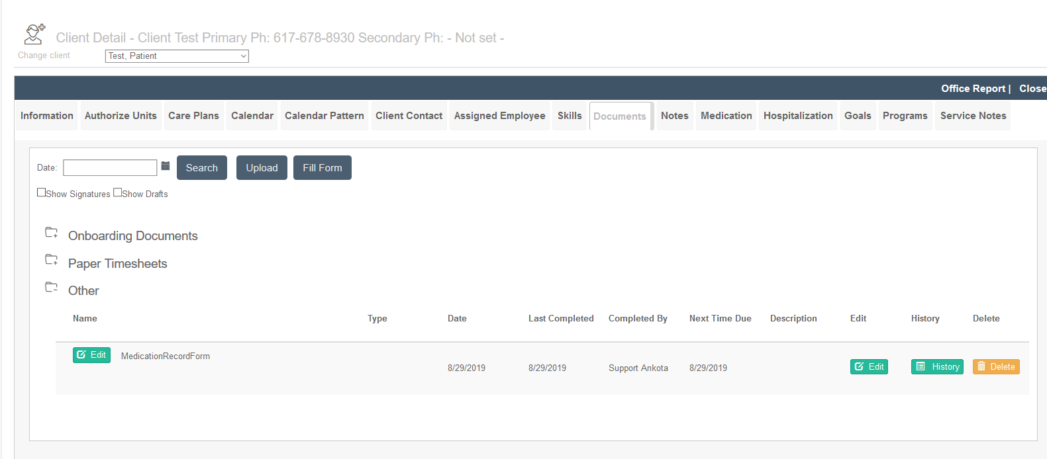Click the Completed By column header
This screenshot has height=459, width=1047.
(x=638, y=319)
